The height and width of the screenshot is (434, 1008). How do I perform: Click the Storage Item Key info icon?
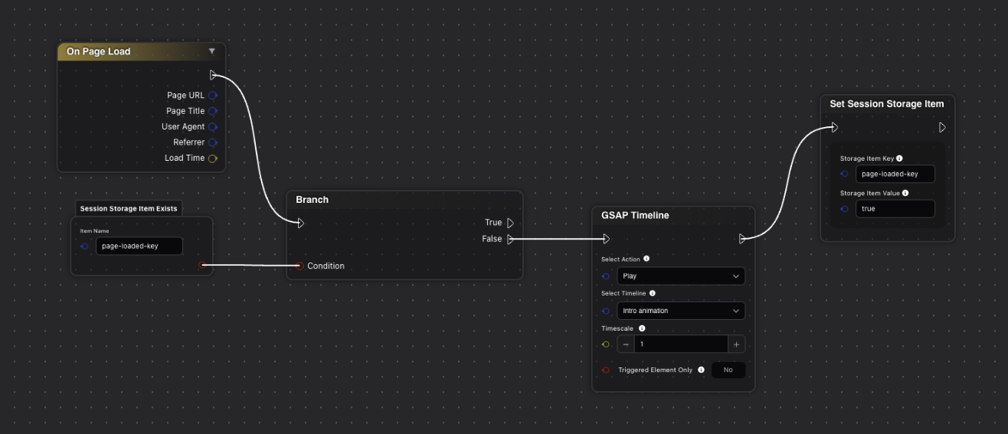[x=899, y=158]
